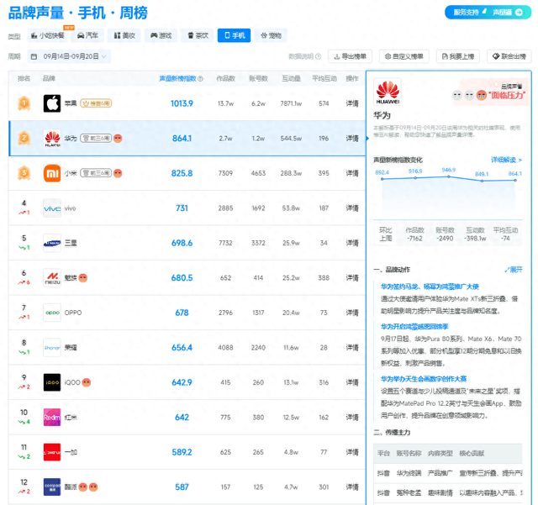Click the 榜首6周 badge next to 苹果
The width and height of the screenshot is (538, 505).
(x=96, y=103)
